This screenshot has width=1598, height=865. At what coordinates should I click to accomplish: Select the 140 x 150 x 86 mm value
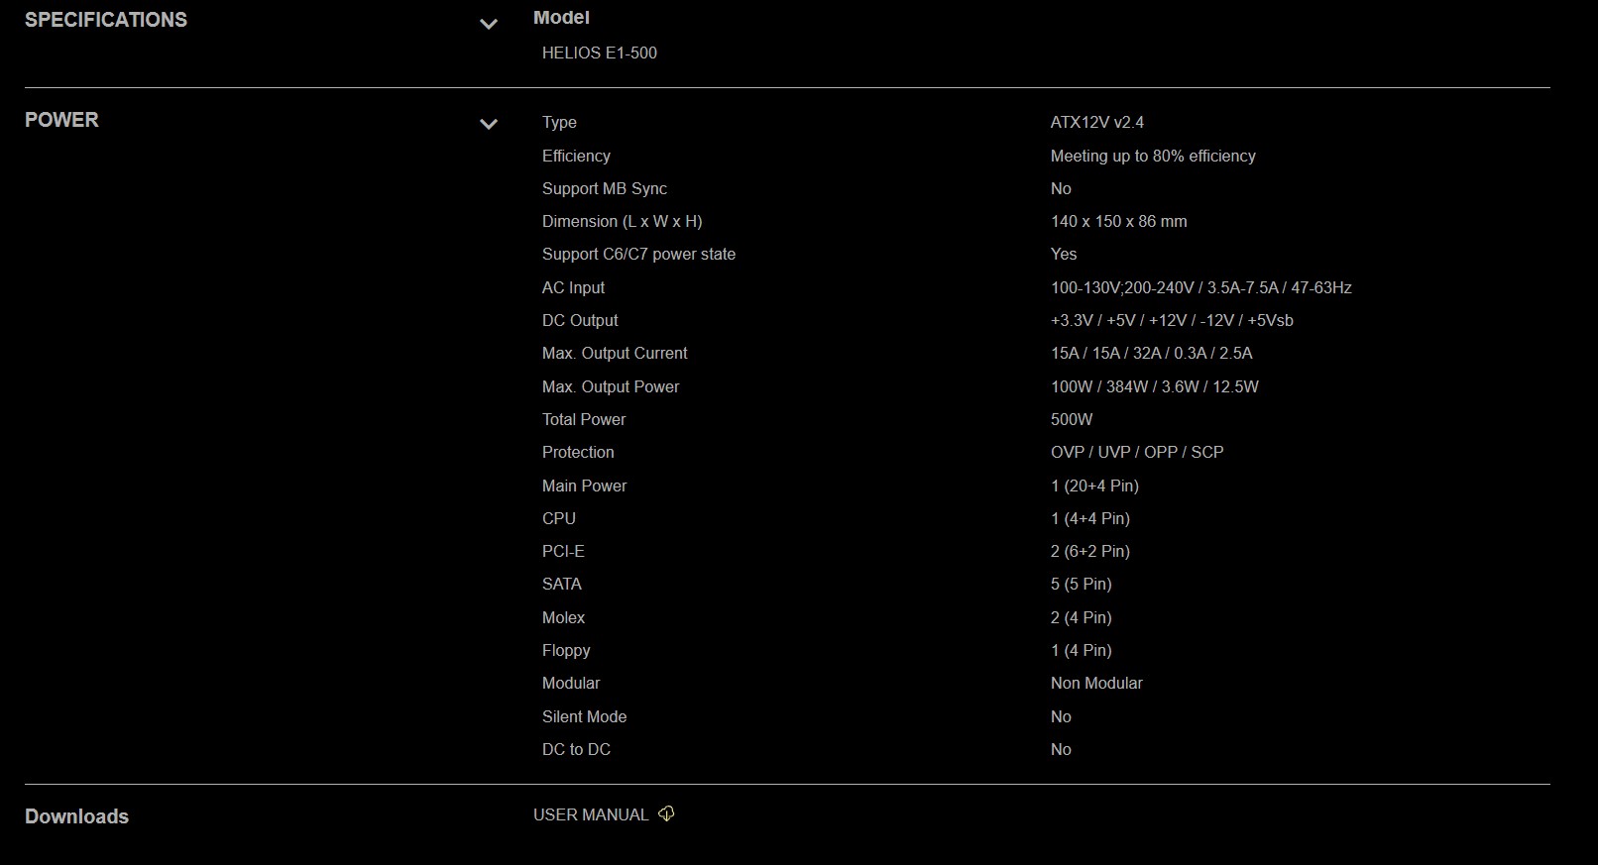pyautogui.click(x=1119, y=221)
